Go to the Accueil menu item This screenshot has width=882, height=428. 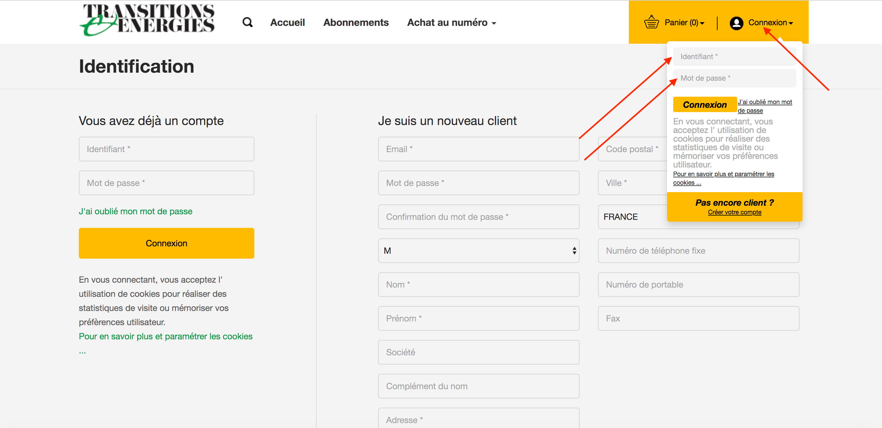coord(287,22)
